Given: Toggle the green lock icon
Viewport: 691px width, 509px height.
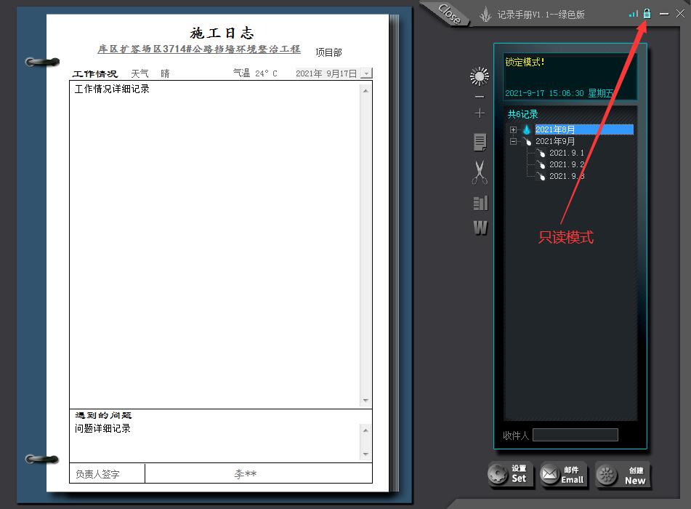Looking at the screenshot, I should 647,14.
